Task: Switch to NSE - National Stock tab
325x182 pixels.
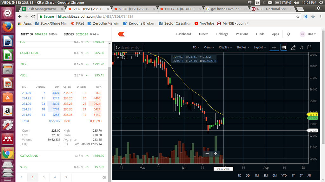Action: pyautogui.click(x=272, y=9)
